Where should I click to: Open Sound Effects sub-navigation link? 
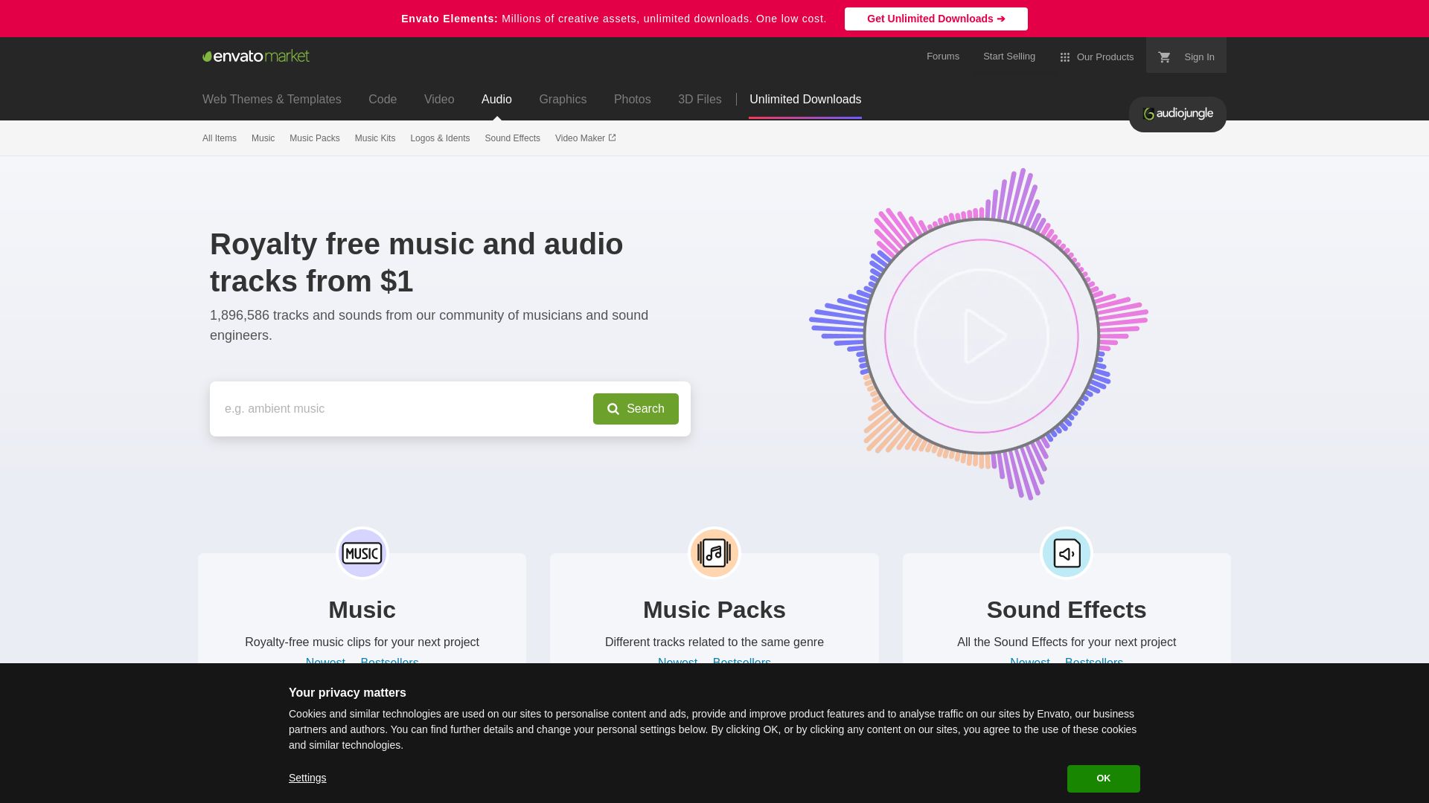pos(513,138)
